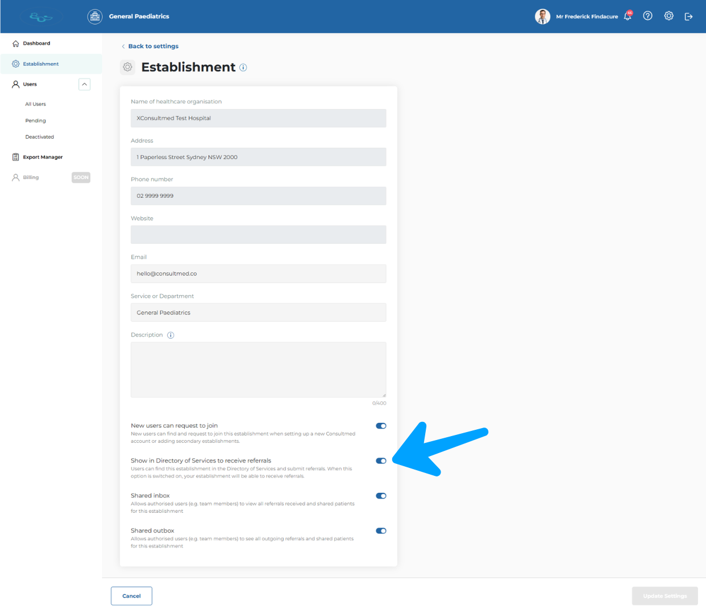Click the logout icon in header
The image size is (706, 614).
pyautogui.click(x=688, y=16)
